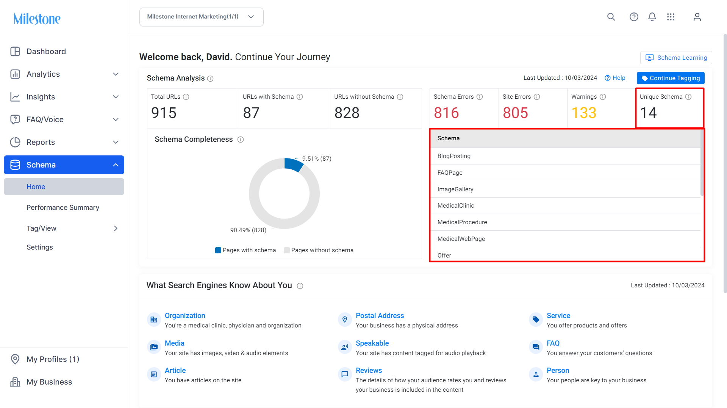Click the My Profiles location pin icon
Screen dimensions: 727x408
(15, 359)
